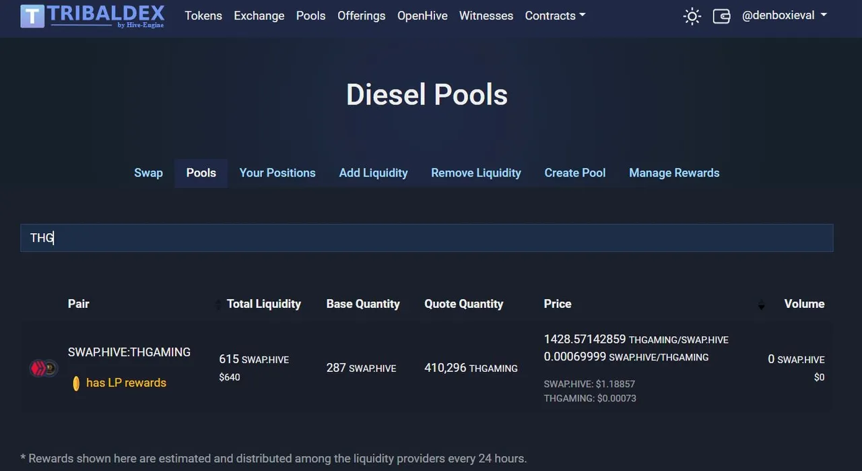Click the 287 SWAP.HIVE base quantity
This screenshot has height=471, width=862.
tap(362, 368)
